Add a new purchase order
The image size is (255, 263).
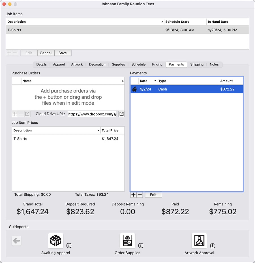point(15,114)
